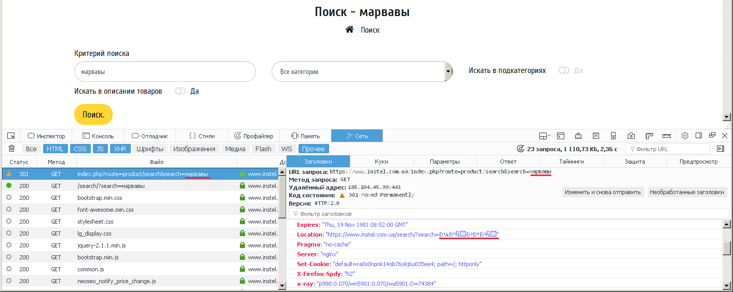Enable the Медиа request filter
Viewport: 733px width, 292px height.
click(236, 149)
